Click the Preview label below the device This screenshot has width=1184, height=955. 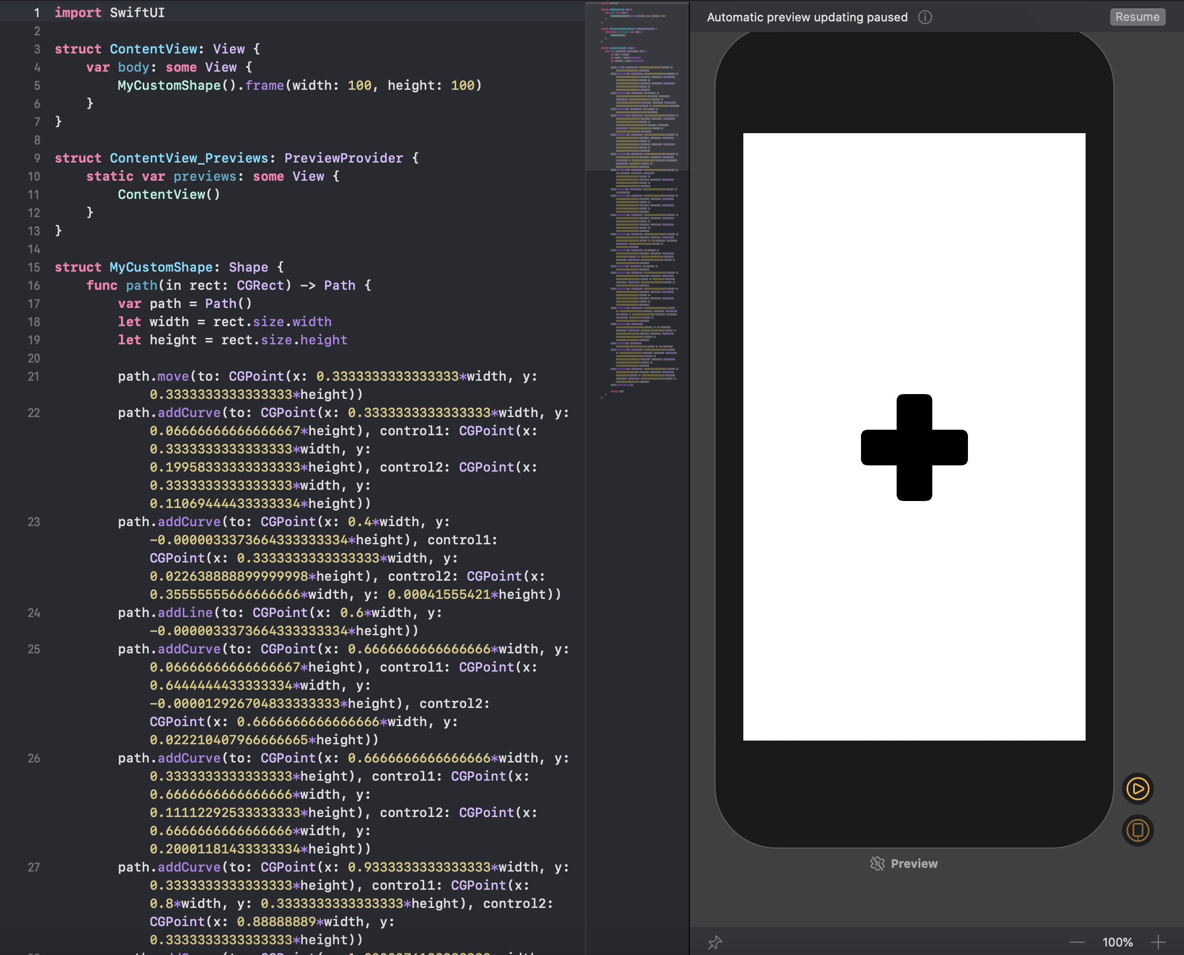click(914, 864)
